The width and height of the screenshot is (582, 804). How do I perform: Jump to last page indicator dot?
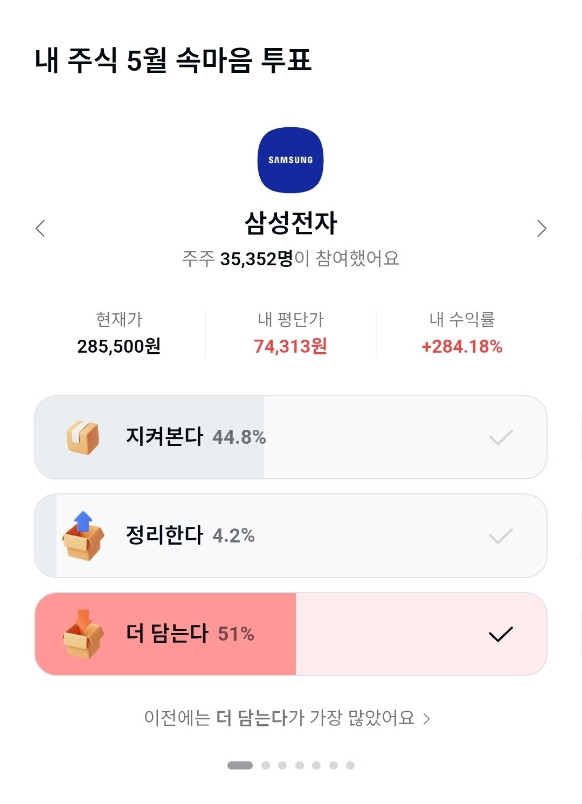tap(350, 765)
